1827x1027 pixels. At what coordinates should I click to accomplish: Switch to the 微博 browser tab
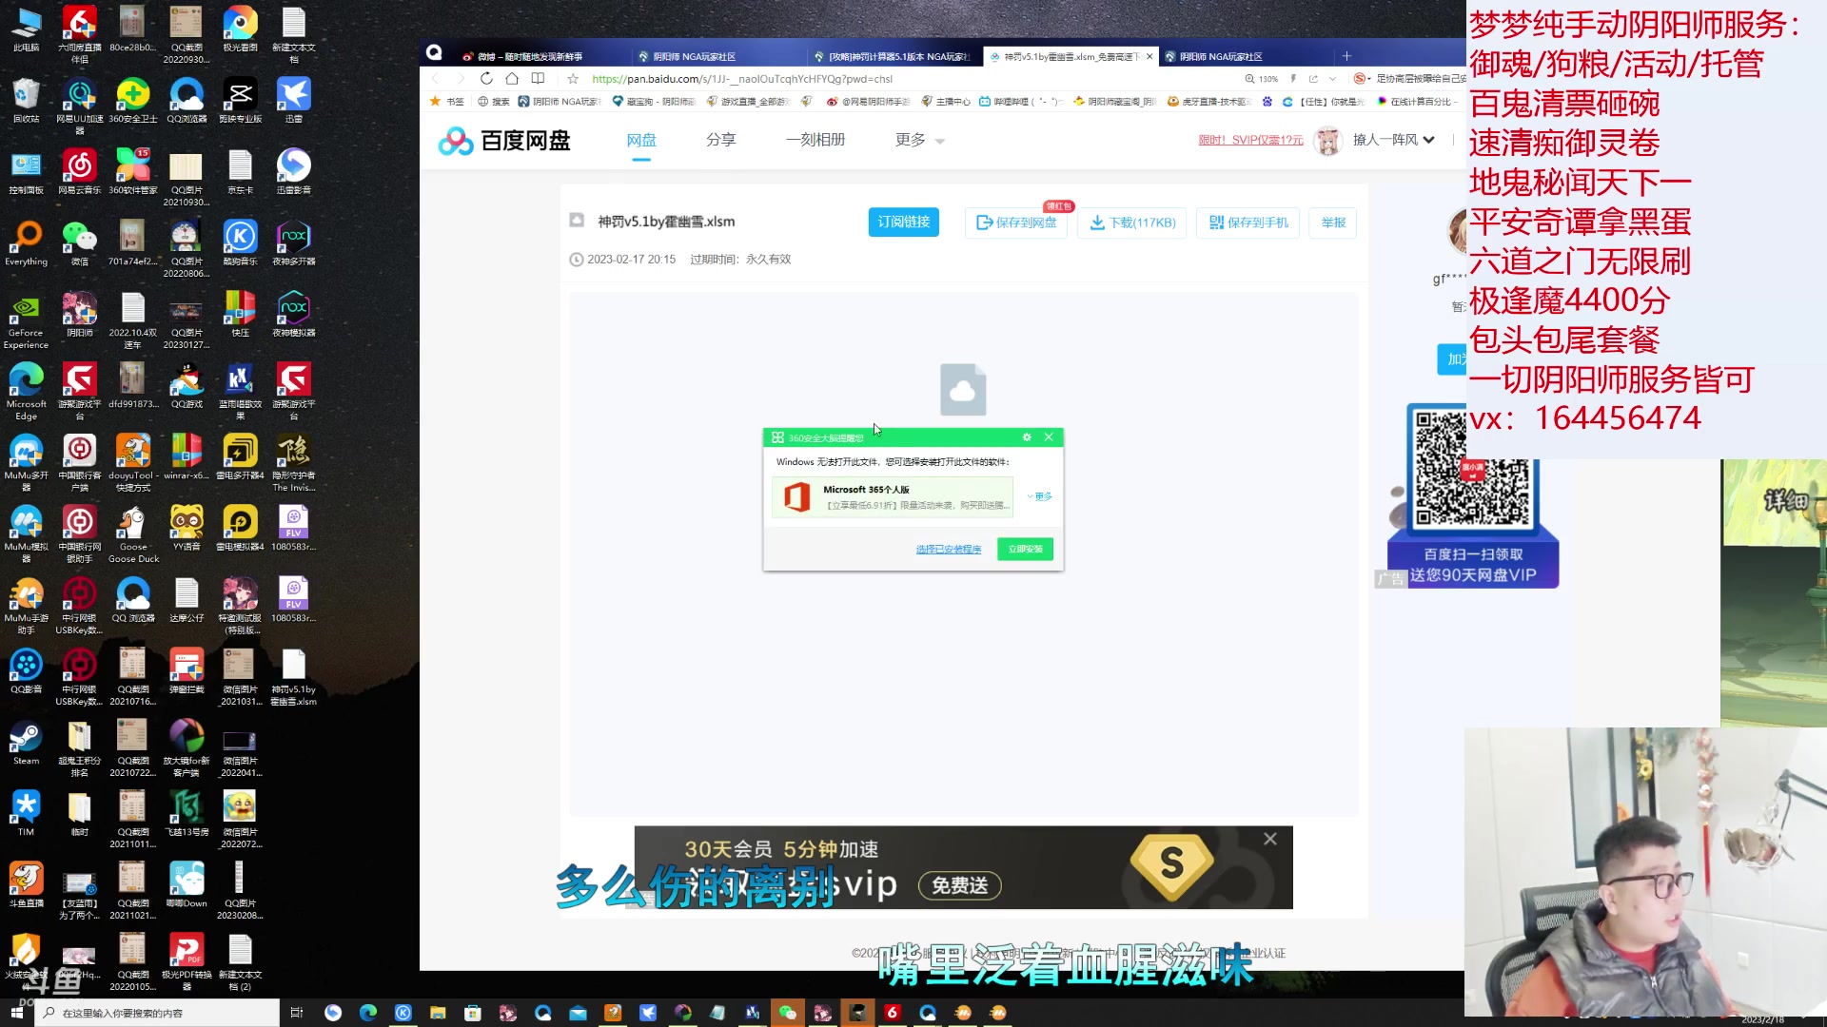[x=528, y=56]
